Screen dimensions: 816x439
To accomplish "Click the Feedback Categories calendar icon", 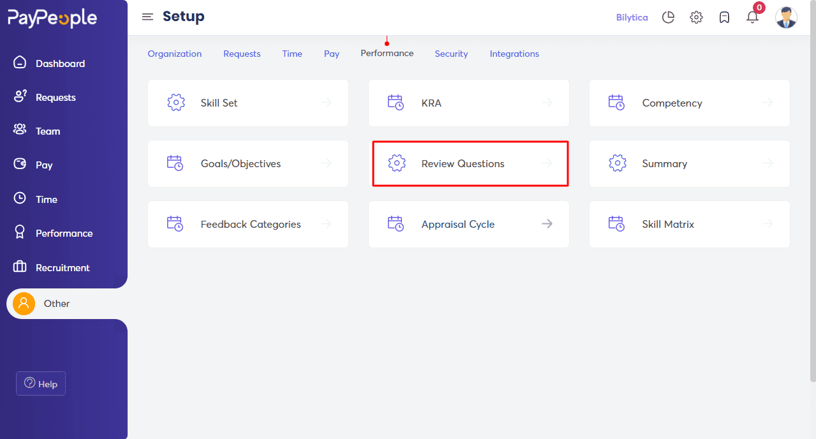I will 175,224.
